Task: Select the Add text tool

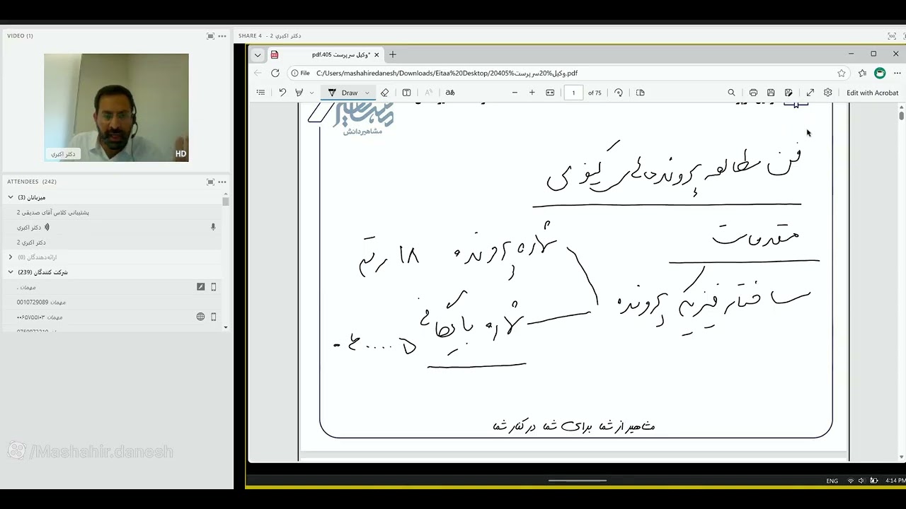Action: click(x=406, y=93)
